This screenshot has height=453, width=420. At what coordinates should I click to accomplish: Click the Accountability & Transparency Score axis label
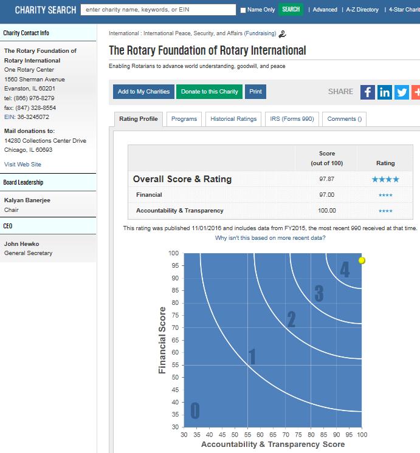coord(273,444)
